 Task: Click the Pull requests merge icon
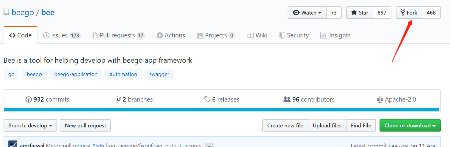[x=95, y=35]
